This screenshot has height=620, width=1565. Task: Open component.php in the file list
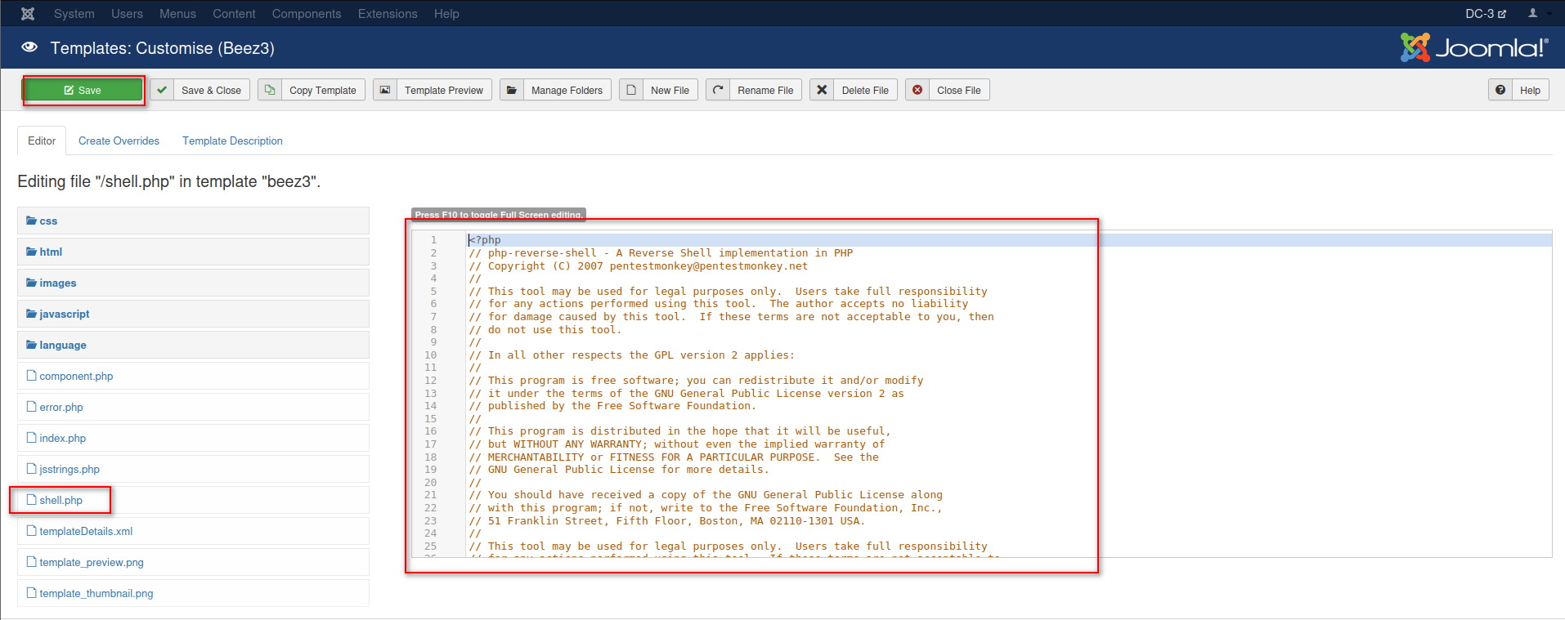pos(76,376)
